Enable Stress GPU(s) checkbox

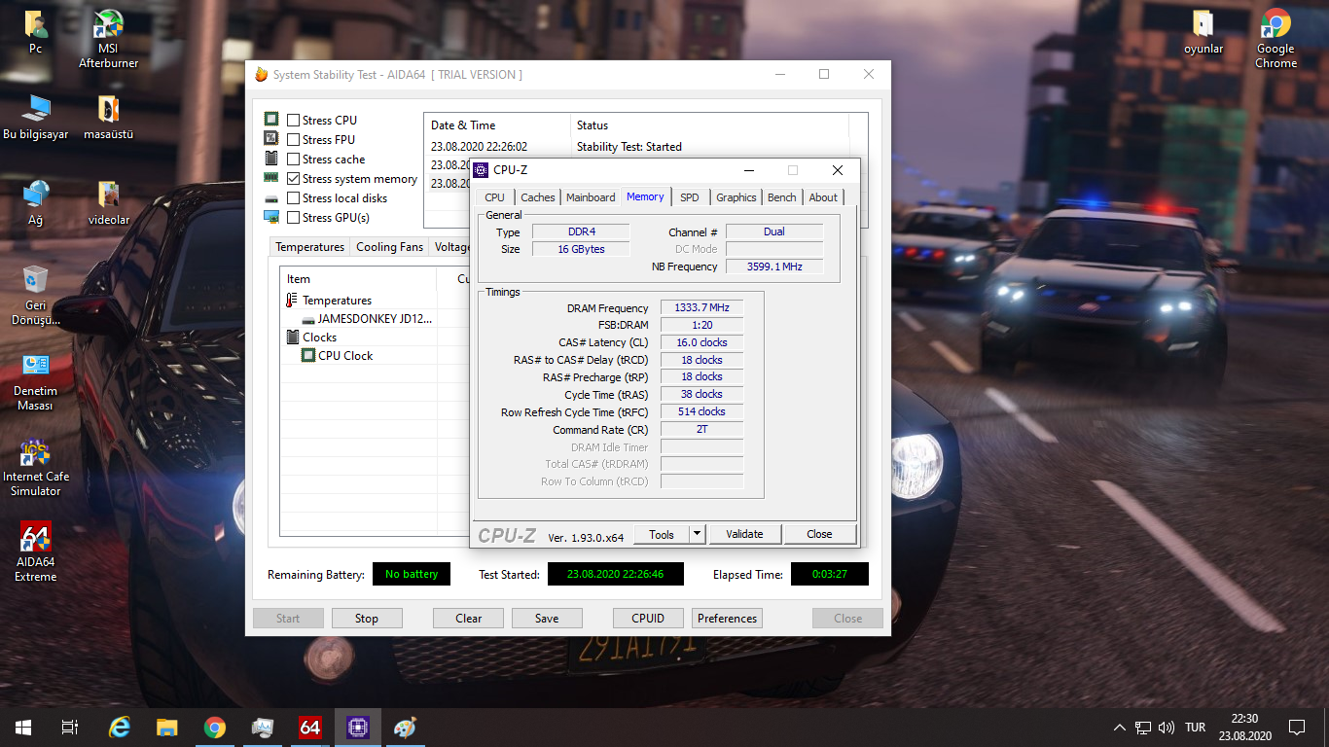293,218
